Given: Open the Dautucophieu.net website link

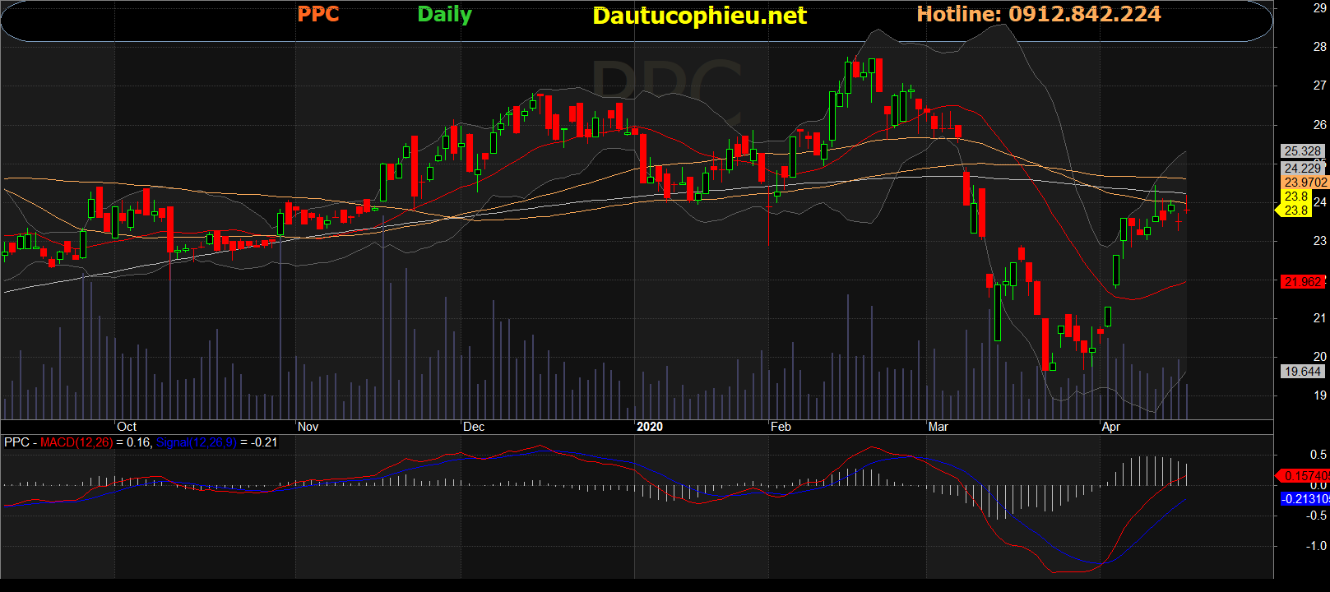Looking at the screenshot, I should coord(699,16).
